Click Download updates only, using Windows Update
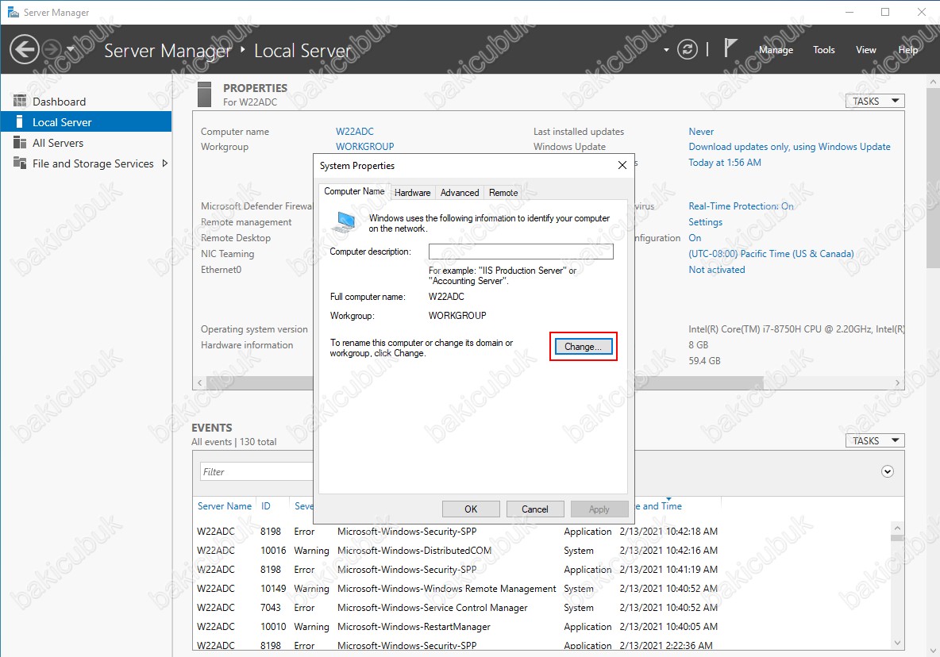Image resolution: width=940 pixels, height=657 pixels. coord(789,147)
